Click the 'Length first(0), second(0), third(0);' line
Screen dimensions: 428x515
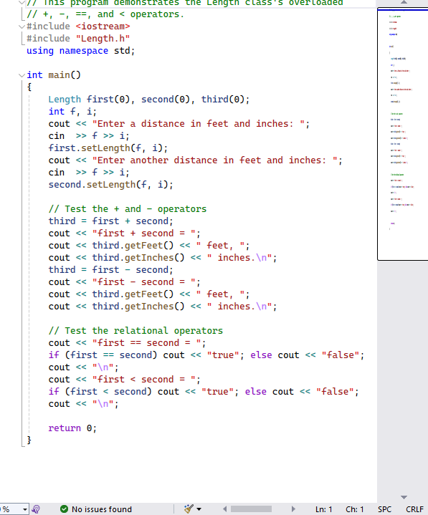pos(149,99)
